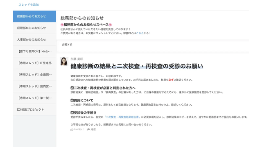Viewport: 262px width, 147px height.
Task: Open DX推進プロジェクト thread
Action: click(34, 109)
